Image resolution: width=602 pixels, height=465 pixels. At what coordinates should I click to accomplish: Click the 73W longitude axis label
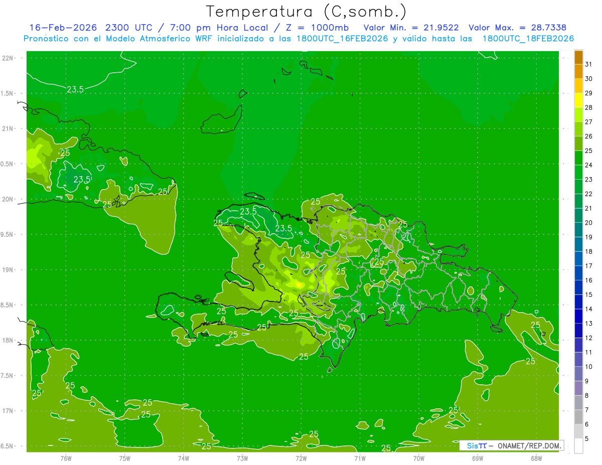pos(242,458)
